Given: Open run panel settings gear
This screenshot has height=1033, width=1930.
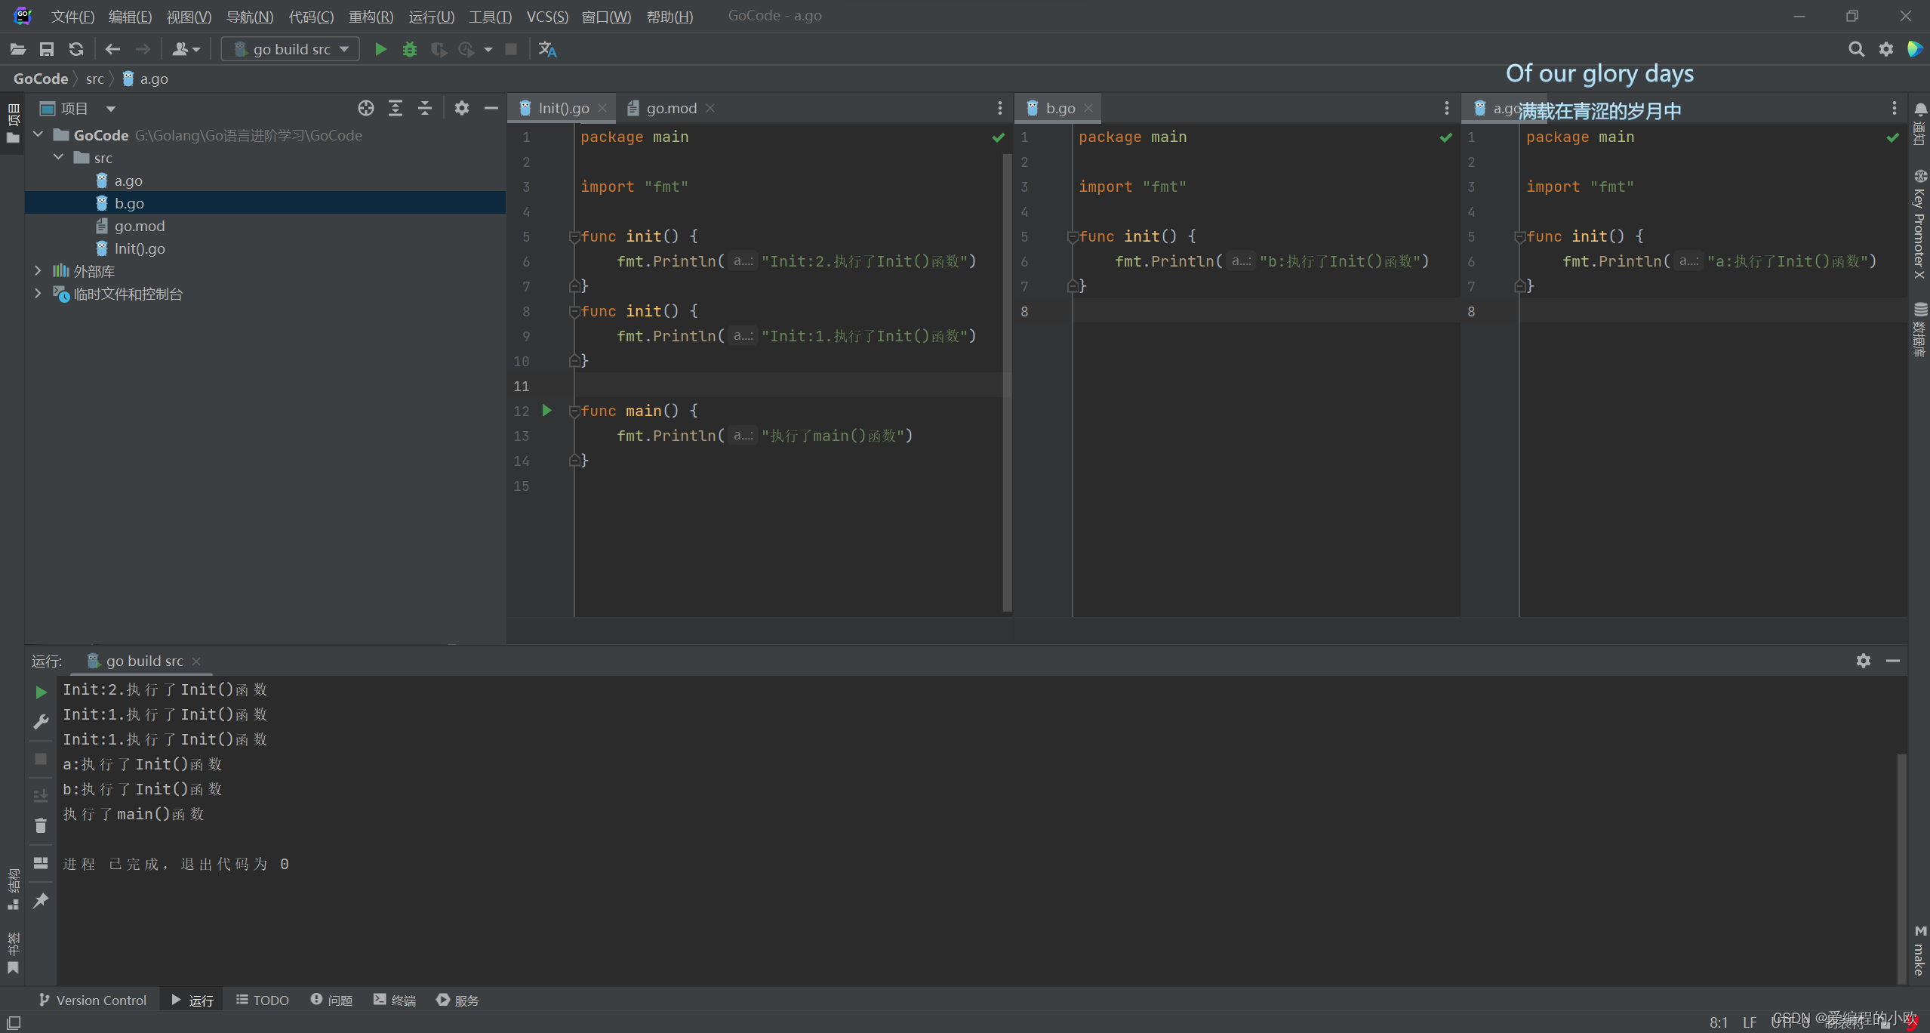Looking at the screenshot, I should 1863,661.
